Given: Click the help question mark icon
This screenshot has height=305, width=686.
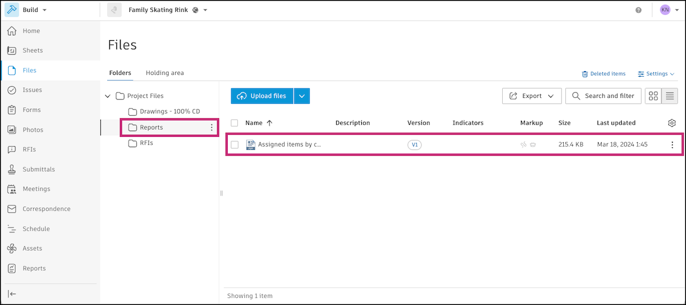Looking at the screenshot, I should tap(638, 10).
